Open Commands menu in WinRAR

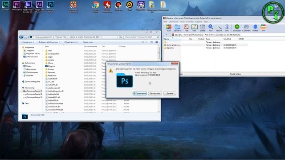point(173,22)
